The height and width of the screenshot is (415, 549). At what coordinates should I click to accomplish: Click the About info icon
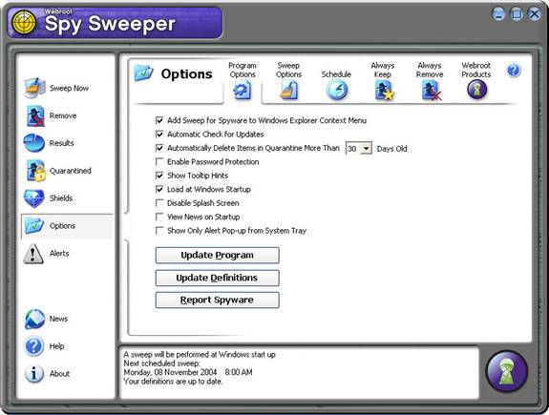34,374
